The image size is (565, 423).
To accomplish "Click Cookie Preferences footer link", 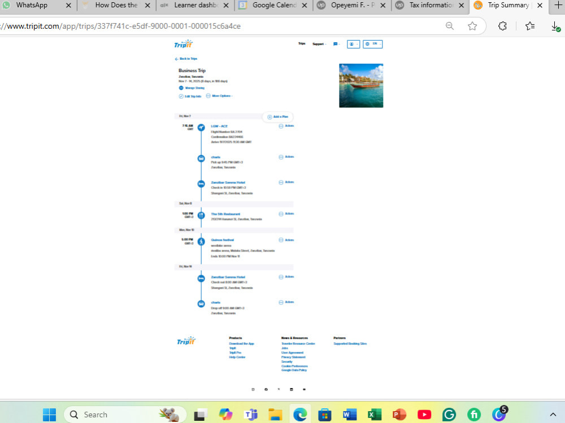I will coord(294,366).
